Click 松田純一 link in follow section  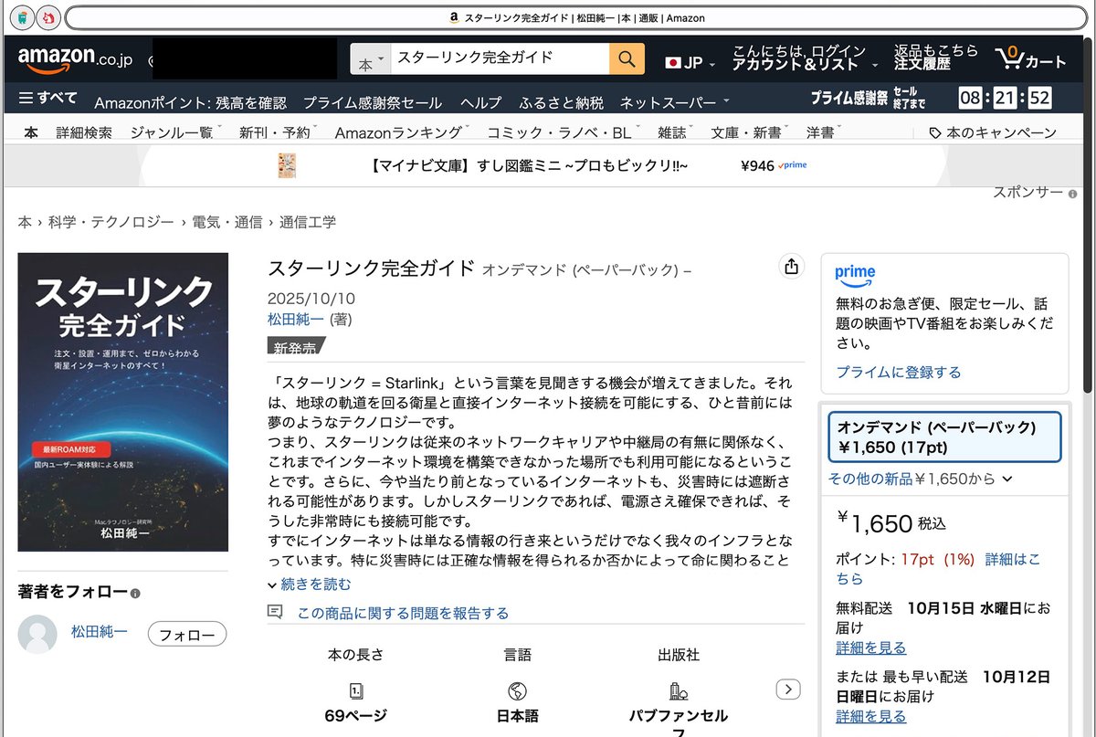tap(100, 631)
